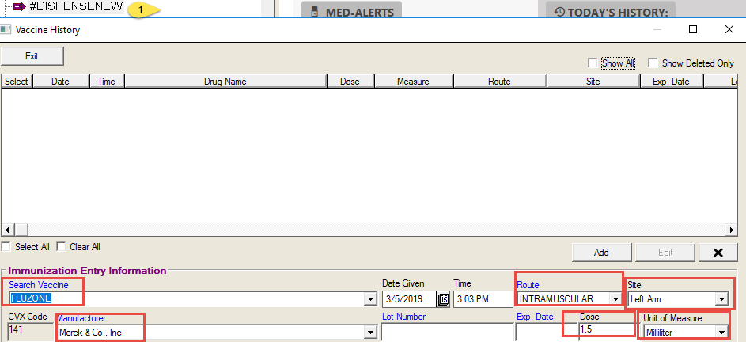Click the Exit button
746x342 pixels.
(32, 56)
